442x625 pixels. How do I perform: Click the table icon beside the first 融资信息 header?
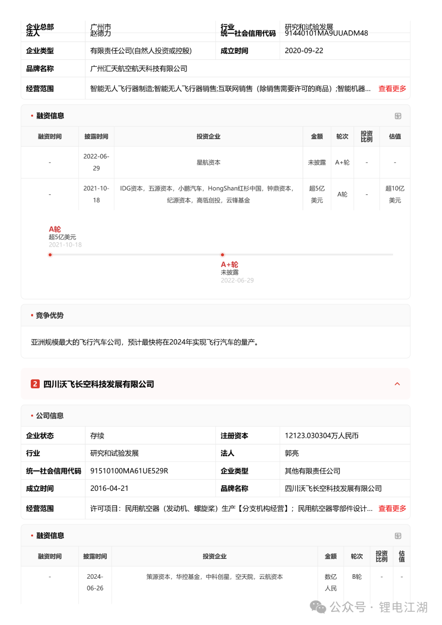pos(398,116)
